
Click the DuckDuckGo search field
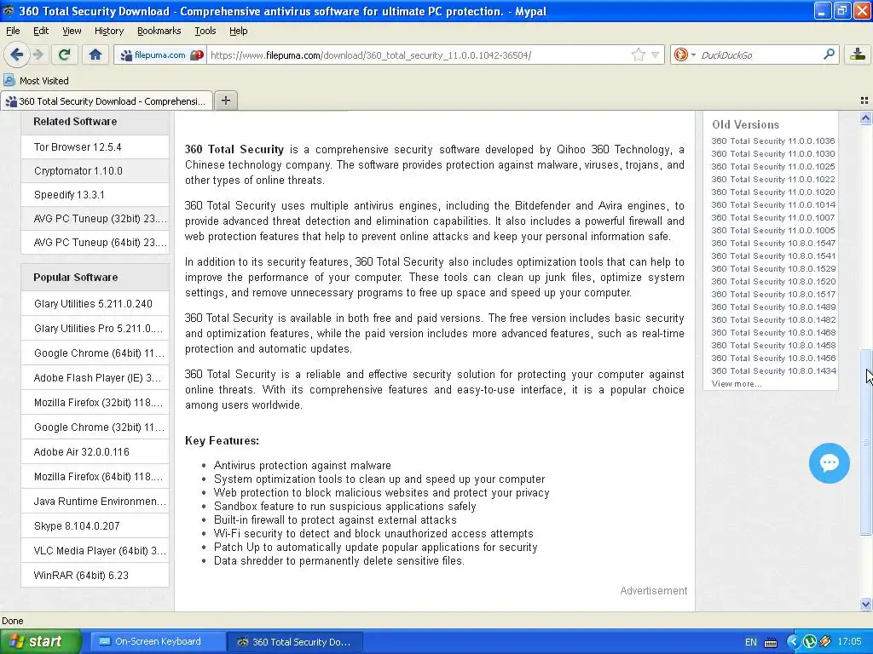click(x=758, y=55)
